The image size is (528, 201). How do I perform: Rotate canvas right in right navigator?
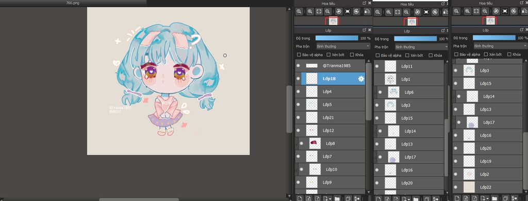(x=514, y=11)
